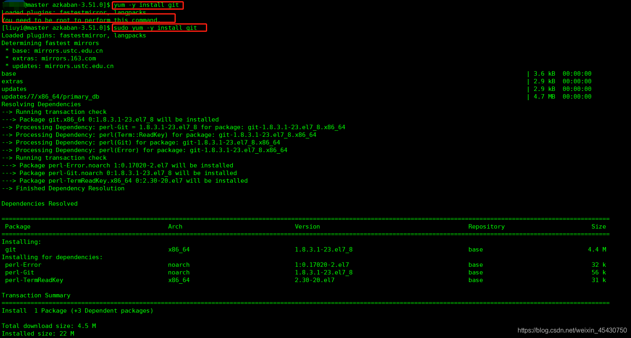This screenshot has height=338, width=631.
Task: Click version '1.8.3.1-23.el7_8' in git row
Action: [x=324, y=249]
